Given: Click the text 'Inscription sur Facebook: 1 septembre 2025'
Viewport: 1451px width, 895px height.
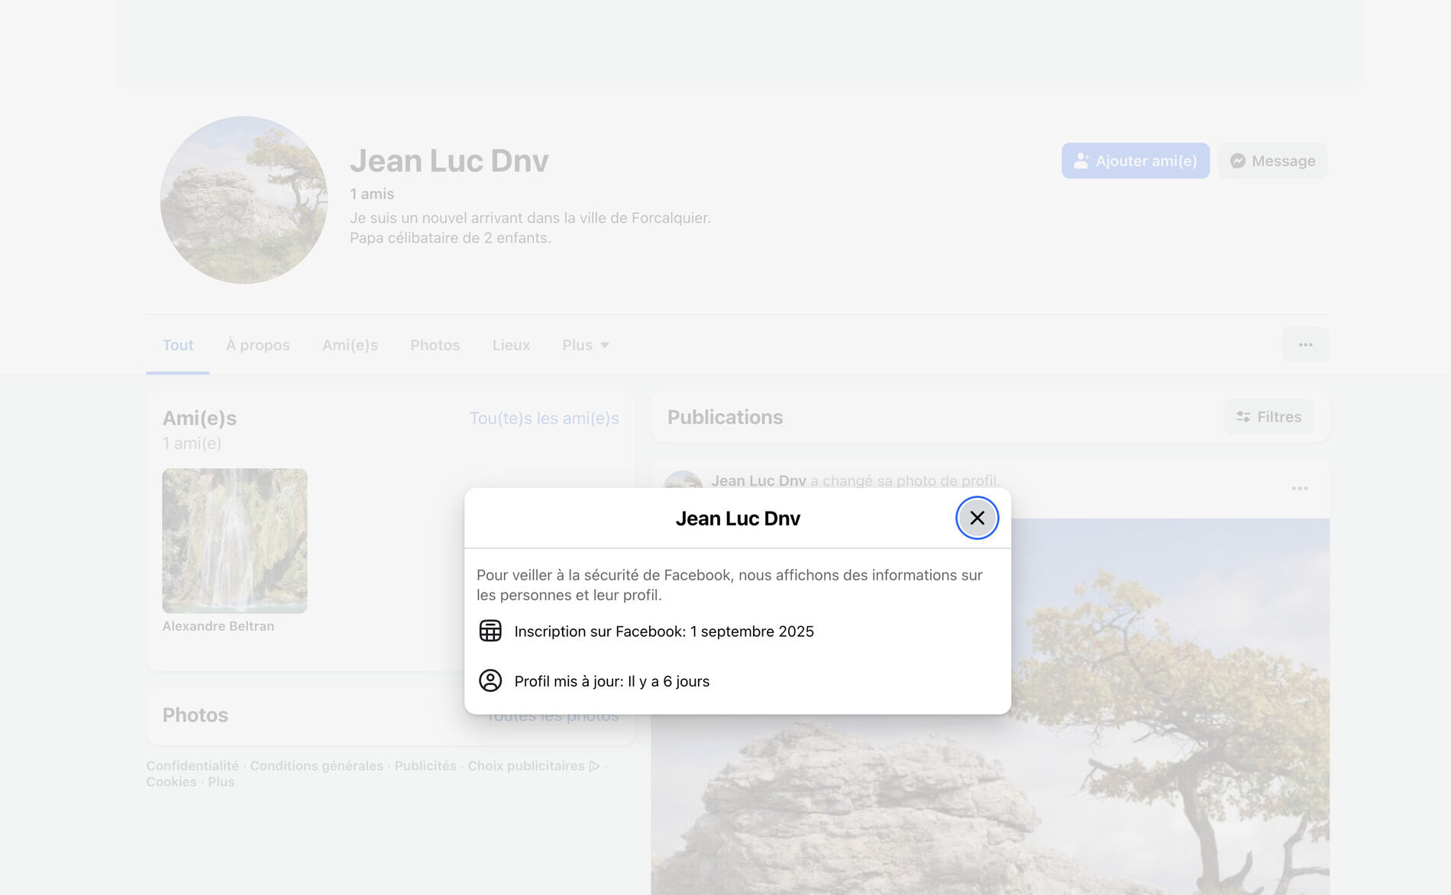Looking at the screenshot, I should (664, 632).
